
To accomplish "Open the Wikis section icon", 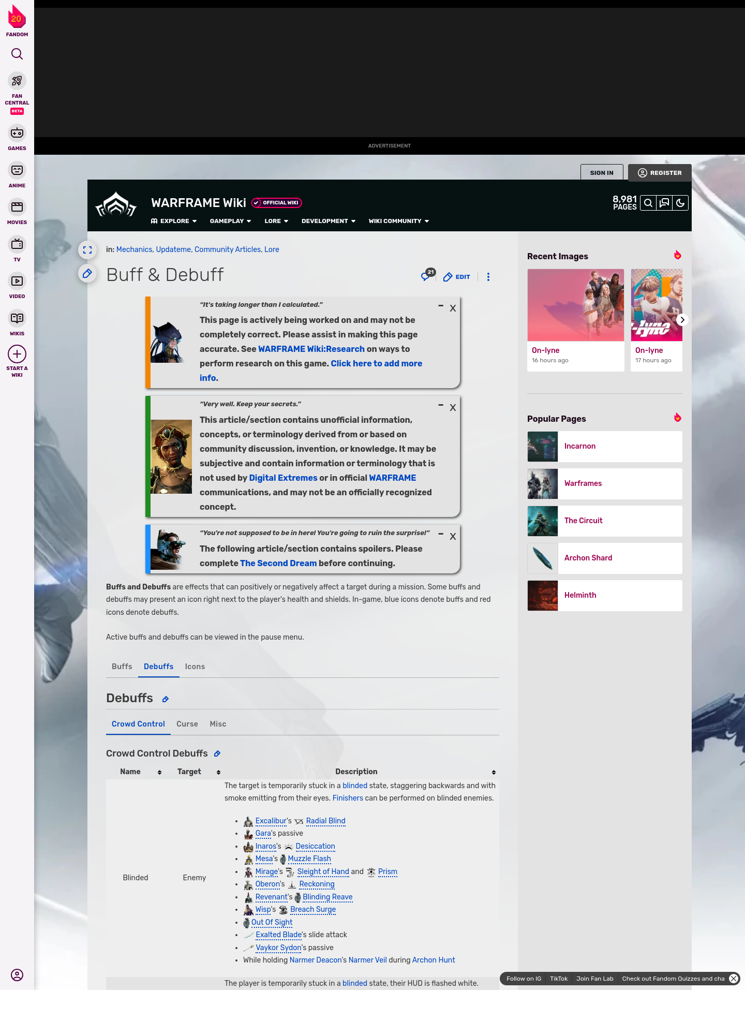I will tap(17, 318).
